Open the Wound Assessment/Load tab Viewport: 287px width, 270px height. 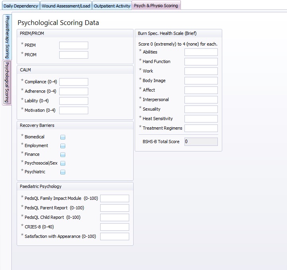point(66,6)
